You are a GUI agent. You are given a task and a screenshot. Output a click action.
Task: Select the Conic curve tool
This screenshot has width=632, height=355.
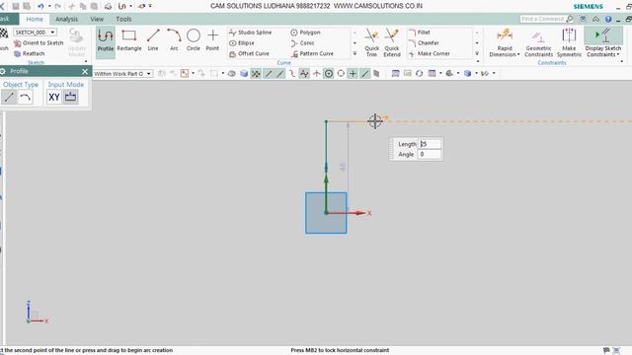click(x=302, y=43)
